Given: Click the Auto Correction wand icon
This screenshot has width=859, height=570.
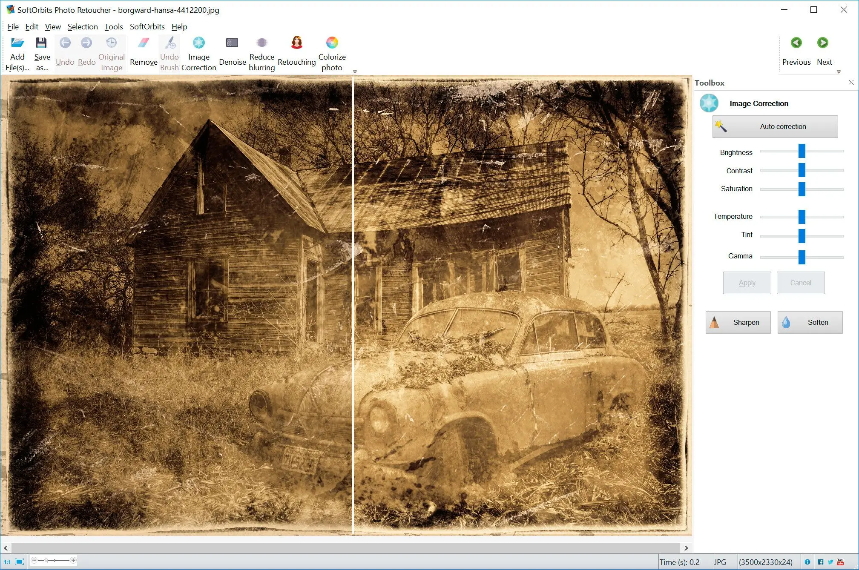Looking at the screenshot, I should 722,126.
